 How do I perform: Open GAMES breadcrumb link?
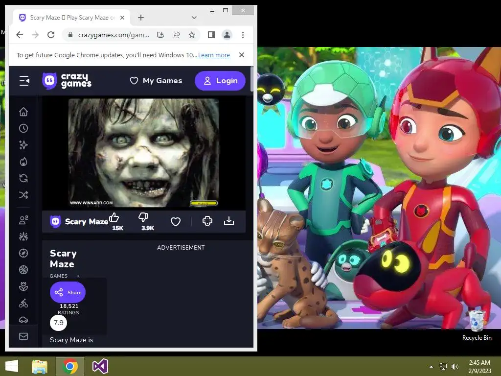59,276
